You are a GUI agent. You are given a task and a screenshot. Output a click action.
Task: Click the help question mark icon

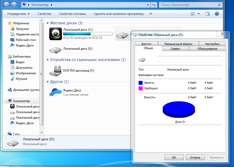pyautogui.click(x=217, y=14)
